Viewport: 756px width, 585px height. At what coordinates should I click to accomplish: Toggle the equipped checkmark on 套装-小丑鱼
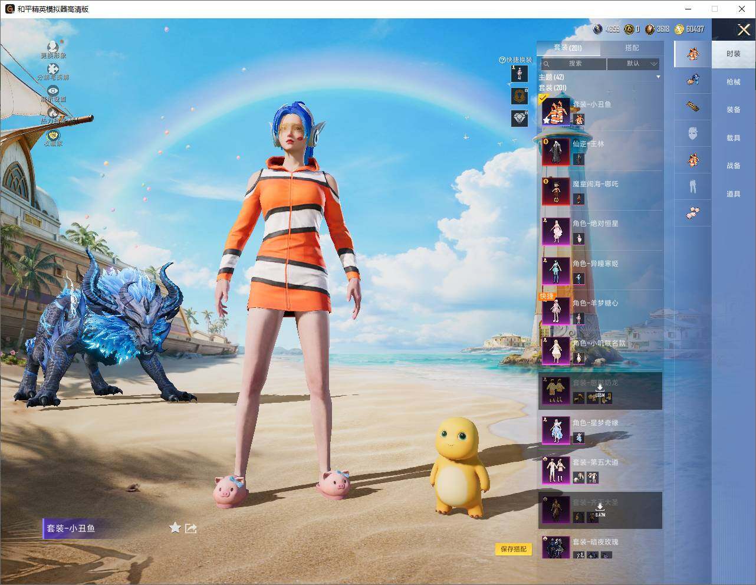click(544, 98)
